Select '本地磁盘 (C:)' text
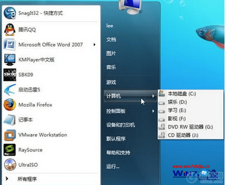Viewport: 225px width, 185px height. point(182,94)
